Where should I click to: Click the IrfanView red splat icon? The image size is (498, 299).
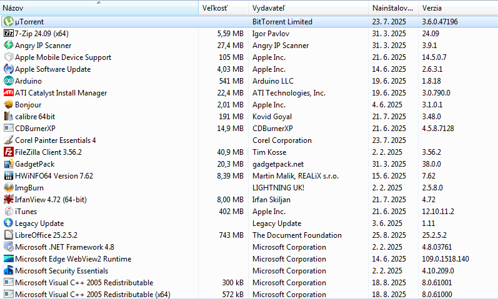[x=9, y=199]
